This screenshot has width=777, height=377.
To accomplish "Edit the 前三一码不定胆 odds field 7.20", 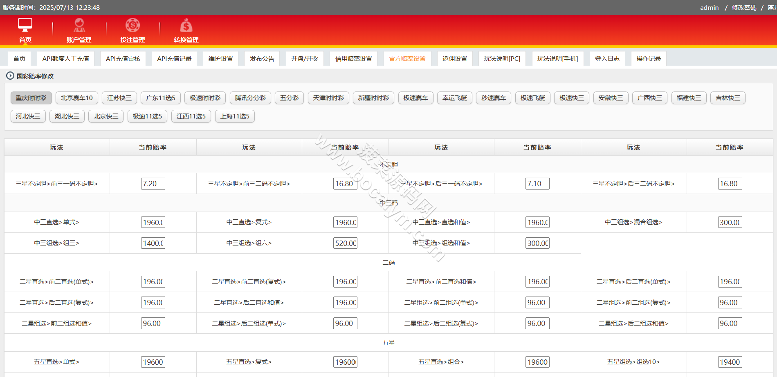I will point(153,183).
